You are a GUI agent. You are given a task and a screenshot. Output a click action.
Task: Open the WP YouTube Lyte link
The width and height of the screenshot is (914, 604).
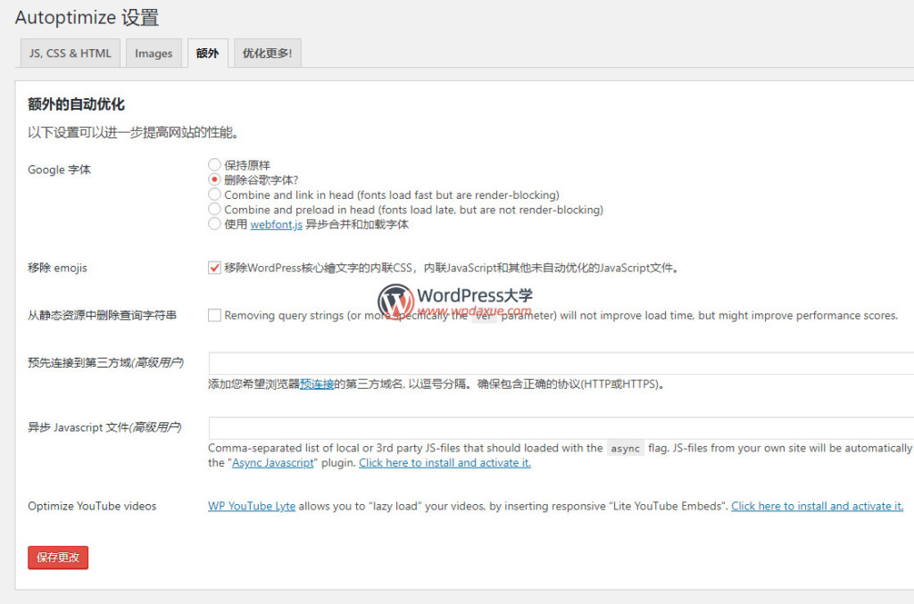(x=252, y=506)
